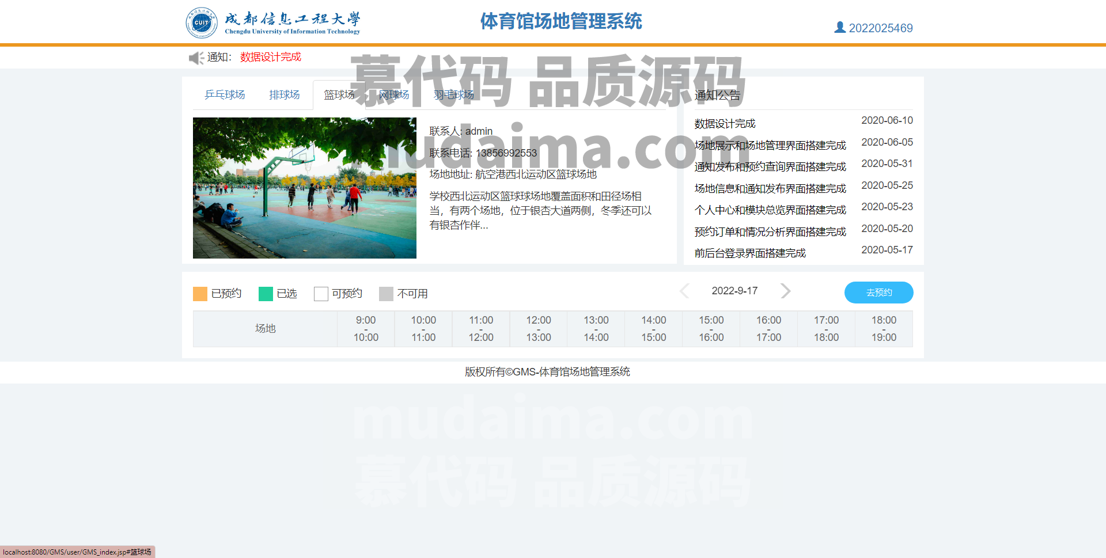Screen dimensions: 1106x558
Task: Click the footer copyright GMS text
Action: click(x=547, y=372)
